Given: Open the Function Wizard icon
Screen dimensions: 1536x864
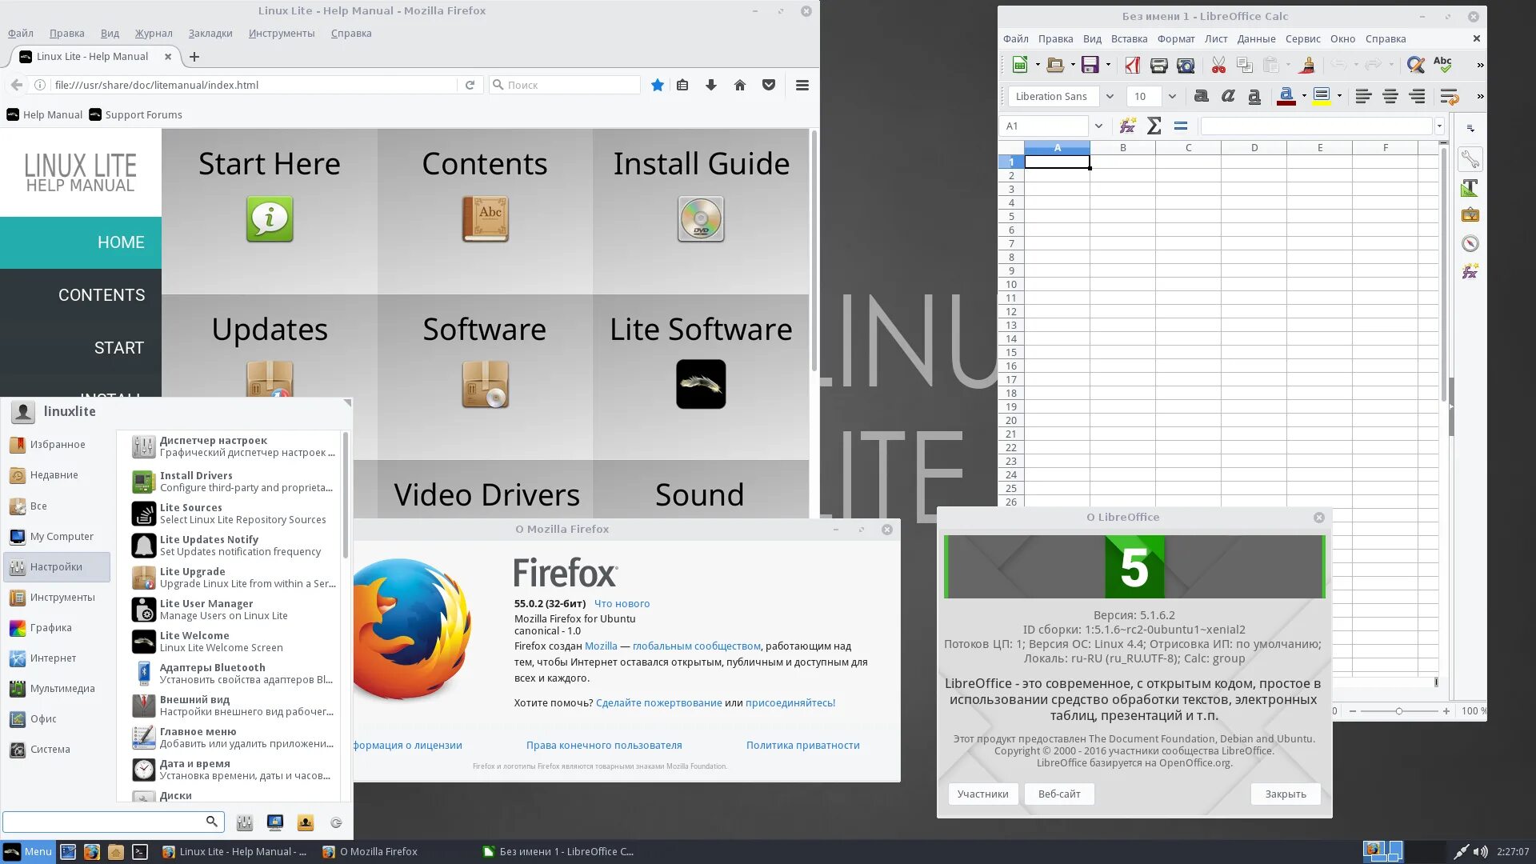Looking at the screenshot, I should [1128, 126].
